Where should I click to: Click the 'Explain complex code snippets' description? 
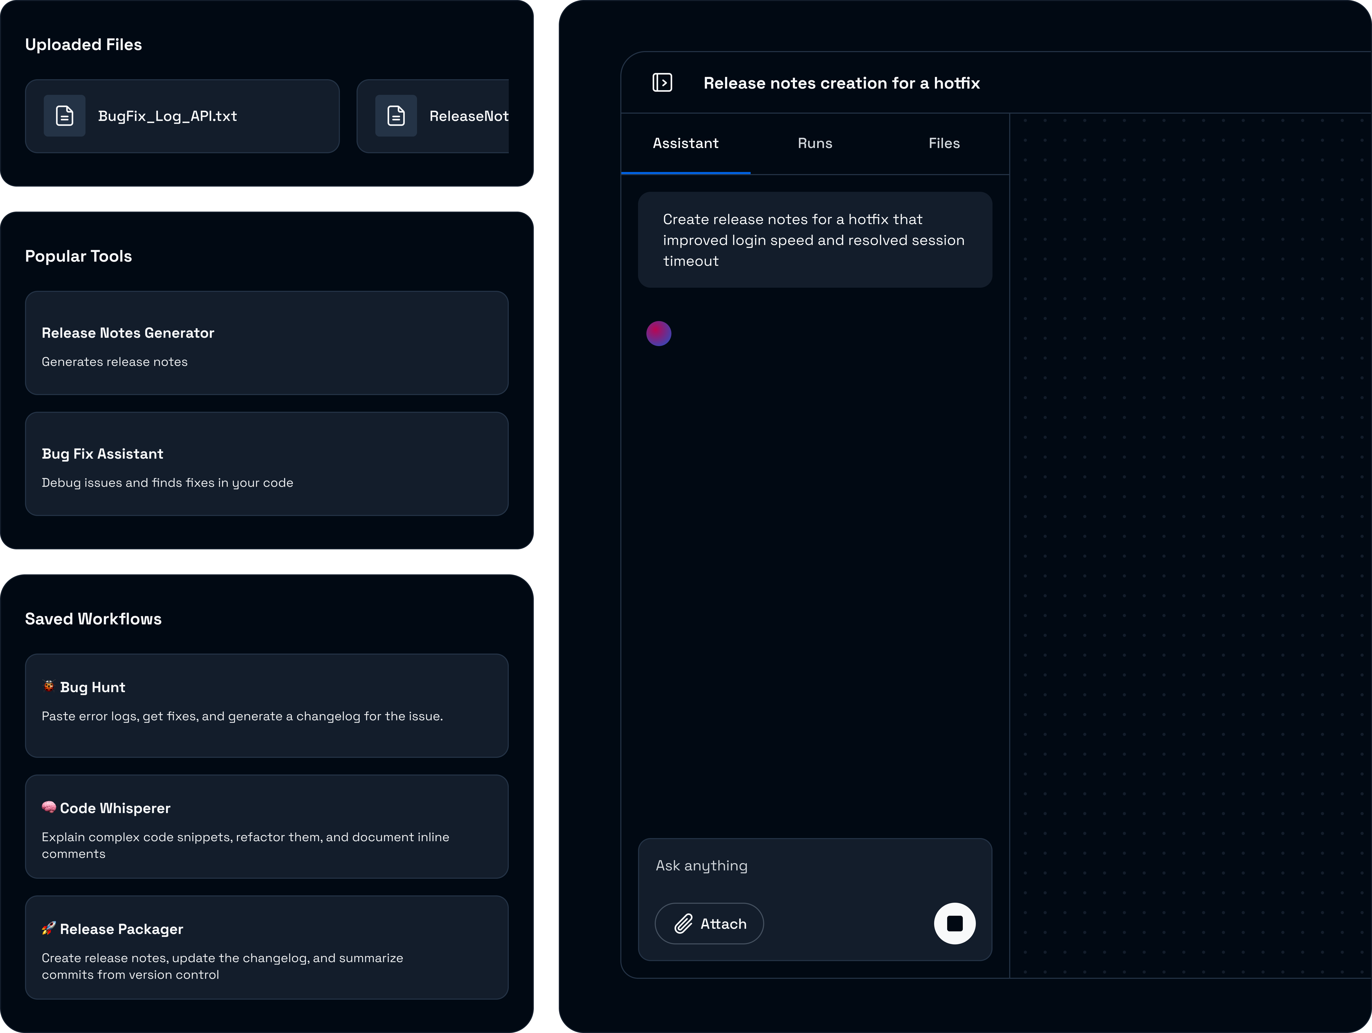(x=246, y=845)
